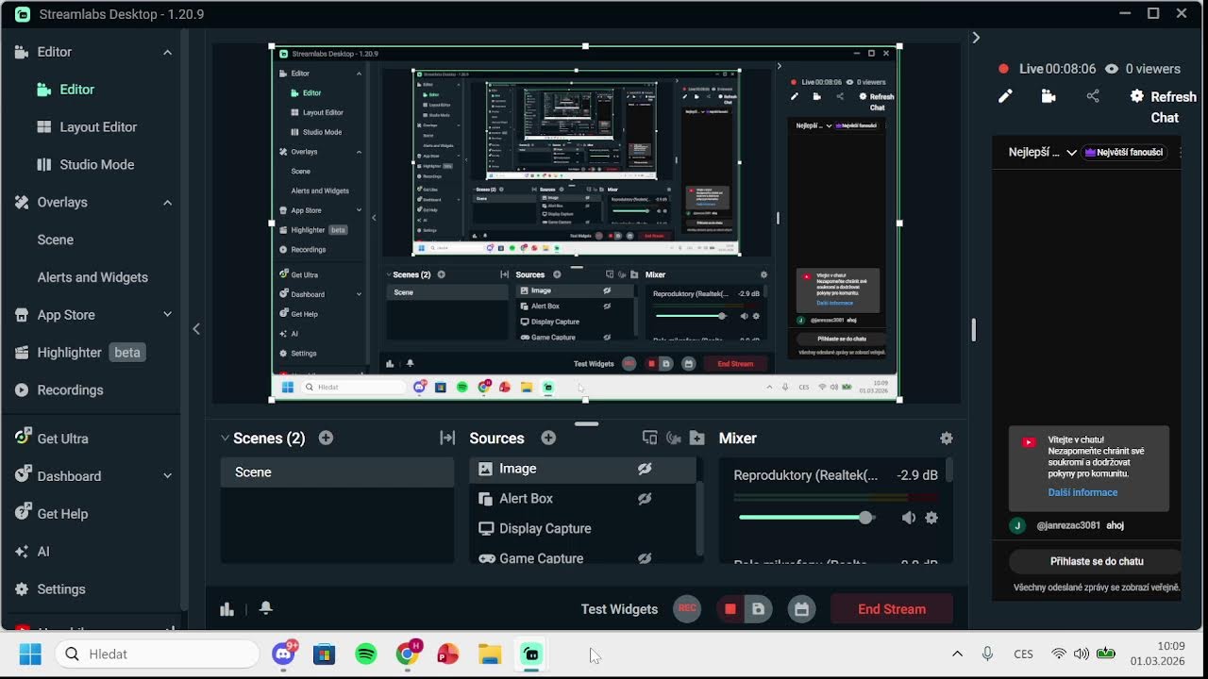The image size is (1208, 679).
Task: Select the Scene item in Scenes list
Action: coord(337,472)
